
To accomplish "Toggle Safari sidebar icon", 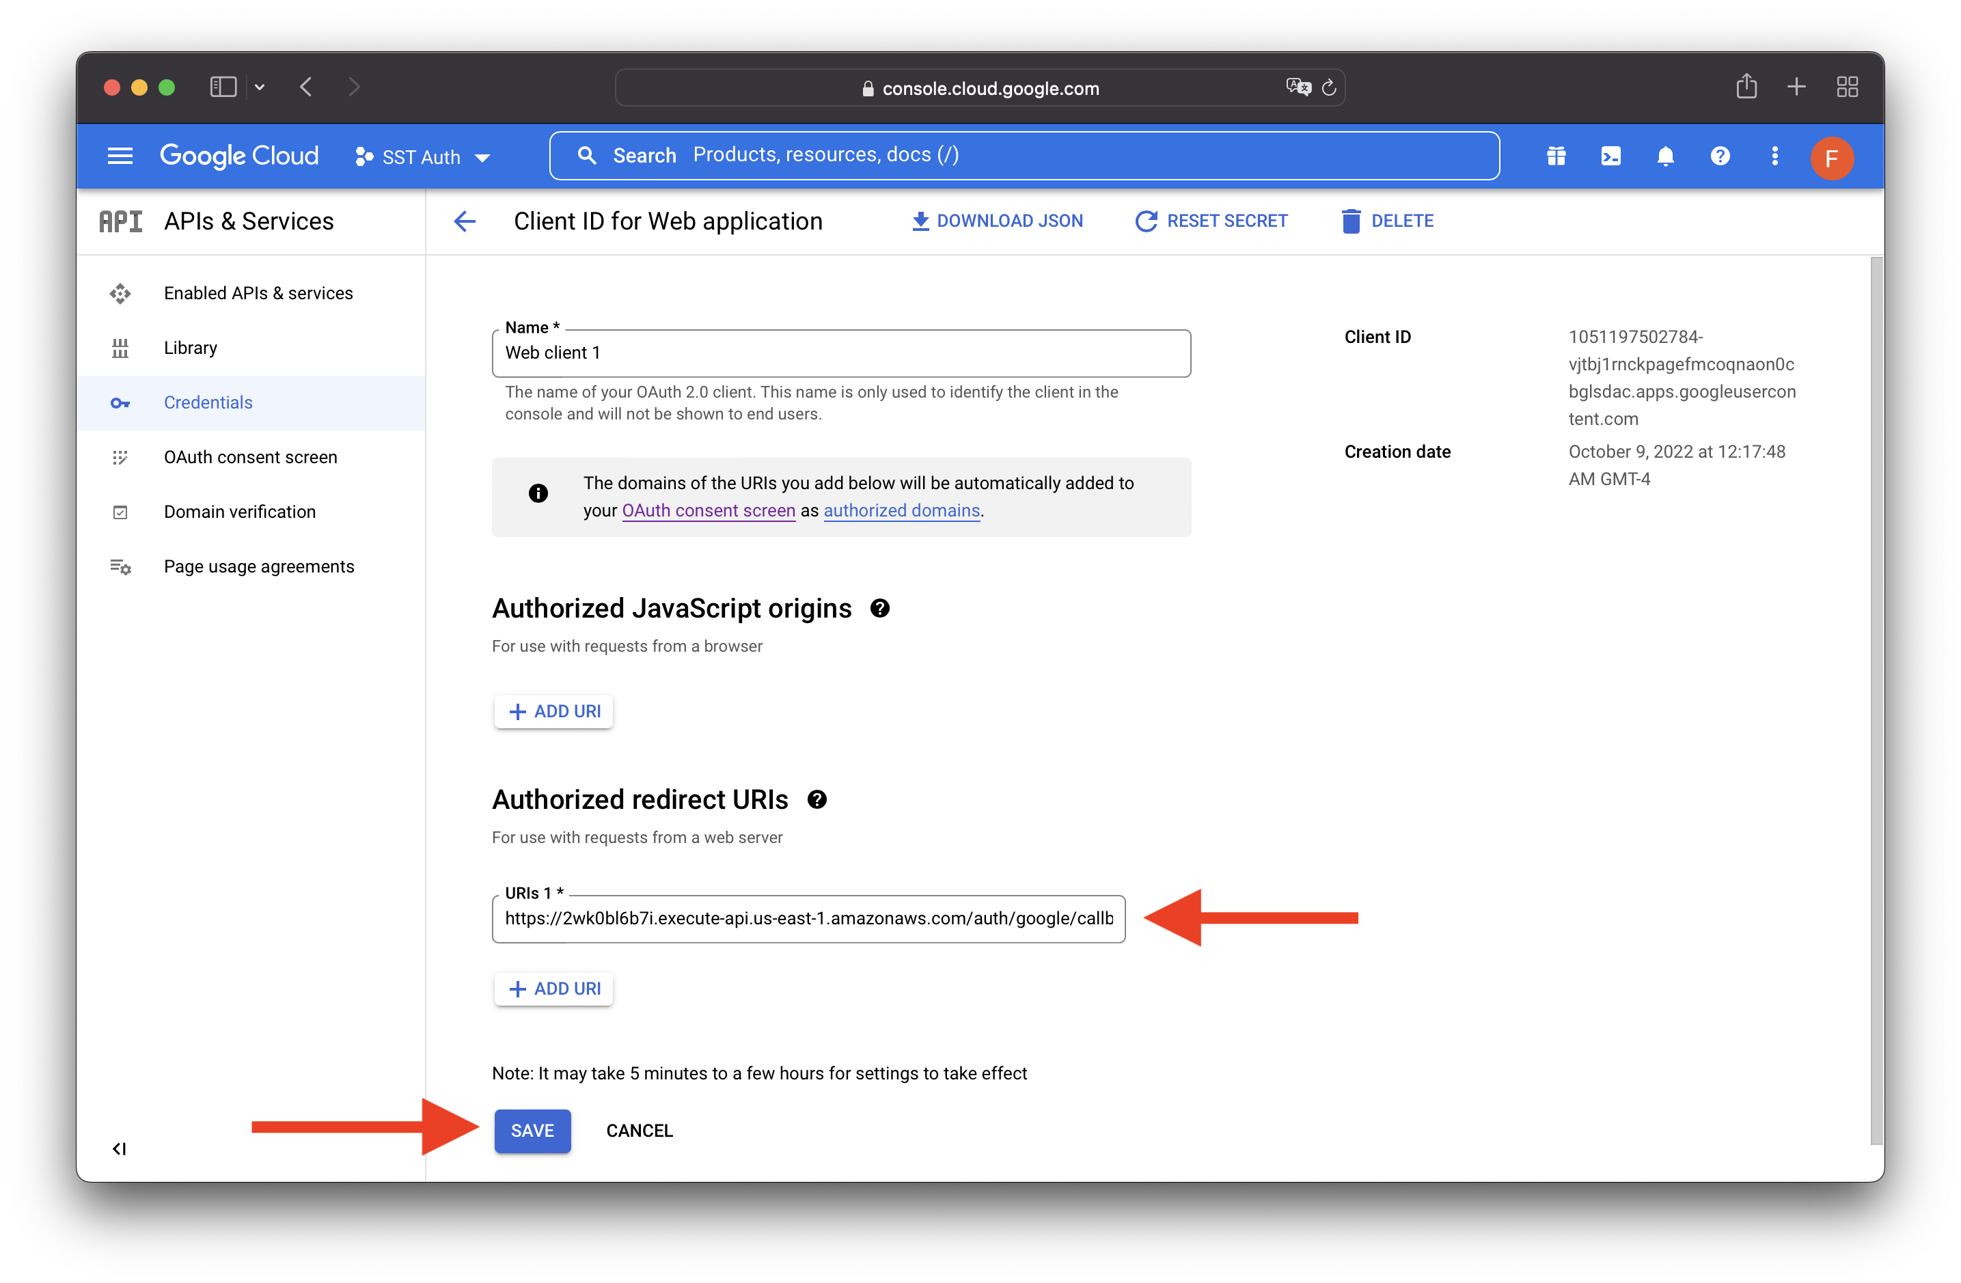I will [x=223, y=87].
